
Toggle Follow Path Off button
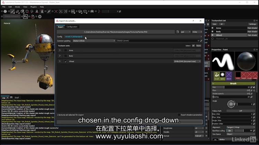pos(240,111)
